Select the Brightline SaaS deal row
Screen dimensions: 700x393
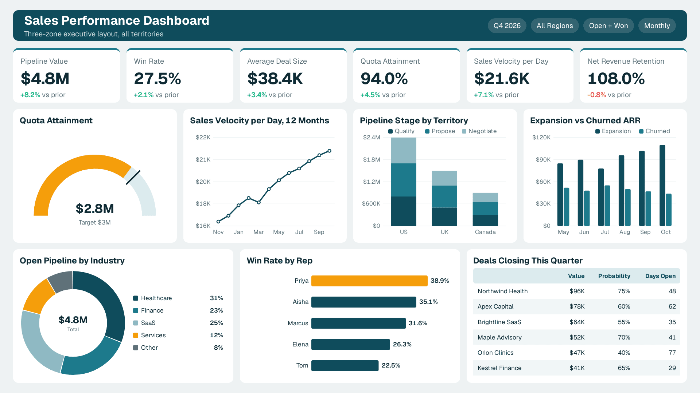[576, 322]
